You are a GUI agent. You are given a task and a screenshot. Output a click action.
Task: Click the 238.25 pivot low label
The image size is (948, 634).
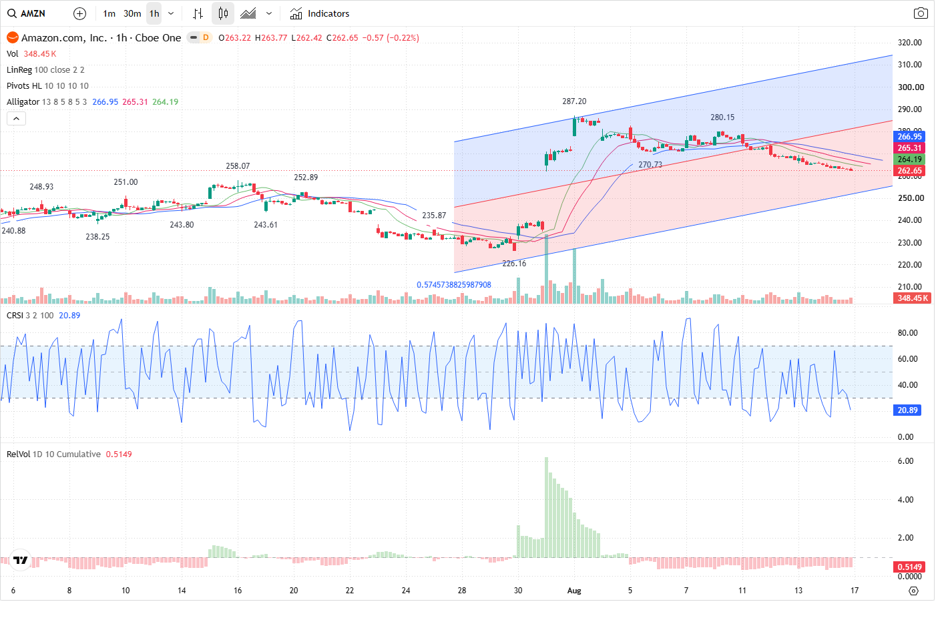pos(97,237)
